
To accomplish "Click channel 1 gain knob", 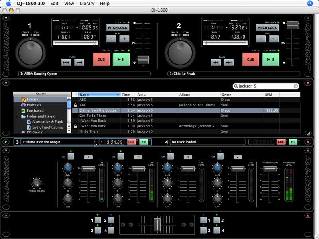I will coord(68,167).
